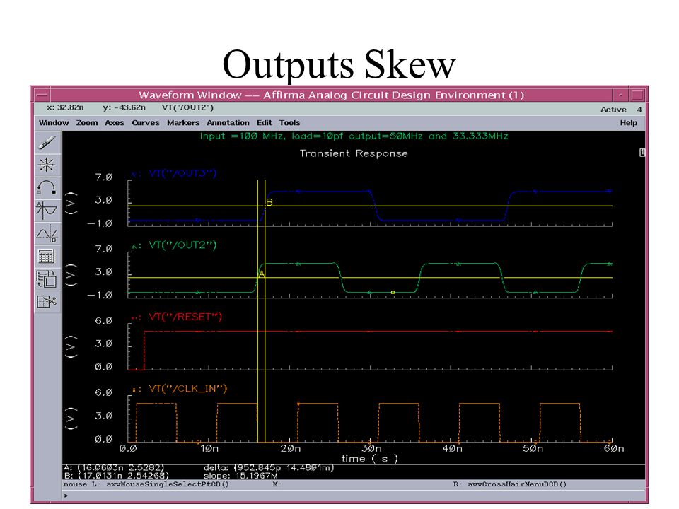Image resolution: width=679 pixels, height=509 pixels.
Task: Open the Axes menu
Action: [115, 123]
